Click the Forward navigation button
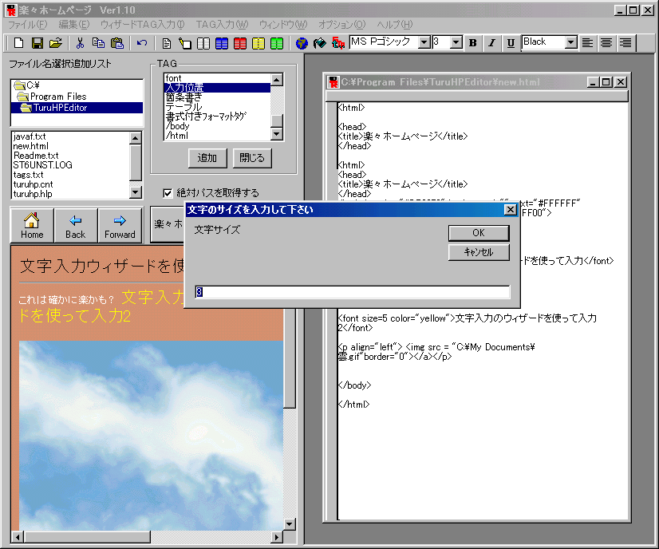 tap(120, 225)
